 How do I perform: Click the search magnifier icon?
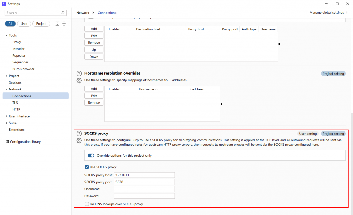click(63, 13)
